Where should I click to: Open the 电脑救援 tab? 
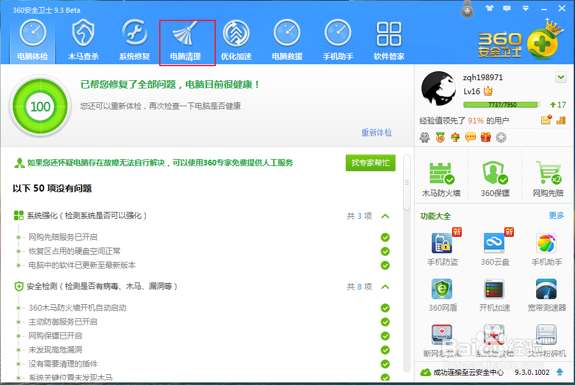pos(287,41)
